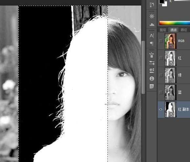This screenshot has width=190, height=162.
Task: Toggle visibility of the 绿 channel
Action: [x=161, y=75]
